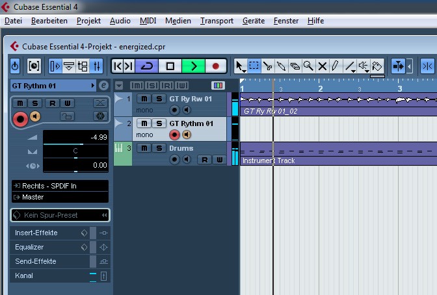This screenshot has width=437, height=295.
Task: Toggle Constrain Delay Compensation button
Action: click(x=34, y=66)
